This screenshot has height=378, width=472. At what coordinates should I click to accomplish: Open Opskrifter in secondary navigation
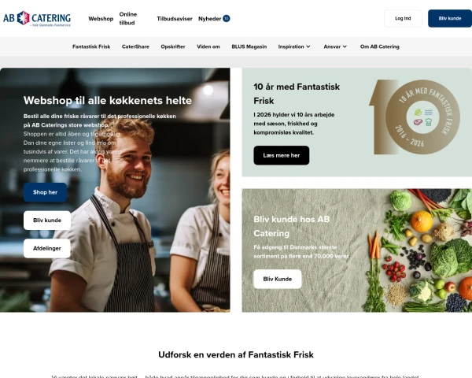[173, 46]
